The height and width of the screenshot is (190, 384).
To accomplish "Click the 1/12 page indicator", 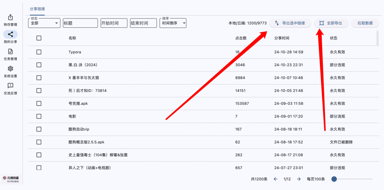I will 287,179.
